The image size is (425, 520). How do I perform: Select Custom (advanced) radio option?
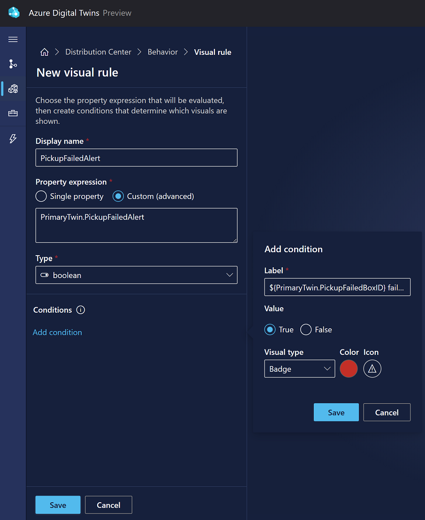click(118, 196)
